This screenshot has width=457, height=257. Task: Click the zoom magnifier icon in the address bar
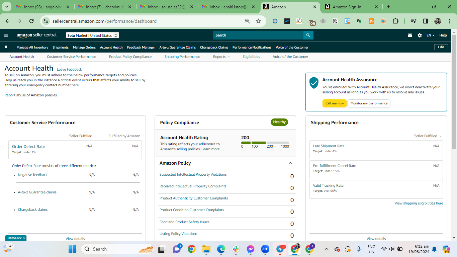[248, 21]
